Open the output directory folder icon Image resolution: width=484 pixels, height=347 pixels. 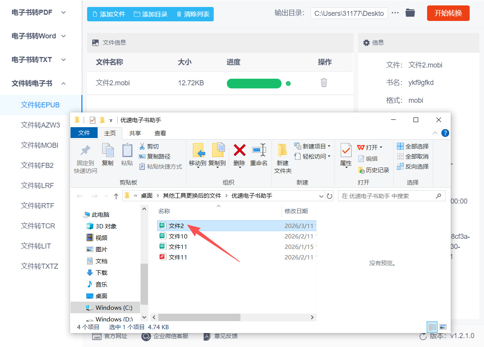point(410,12)
